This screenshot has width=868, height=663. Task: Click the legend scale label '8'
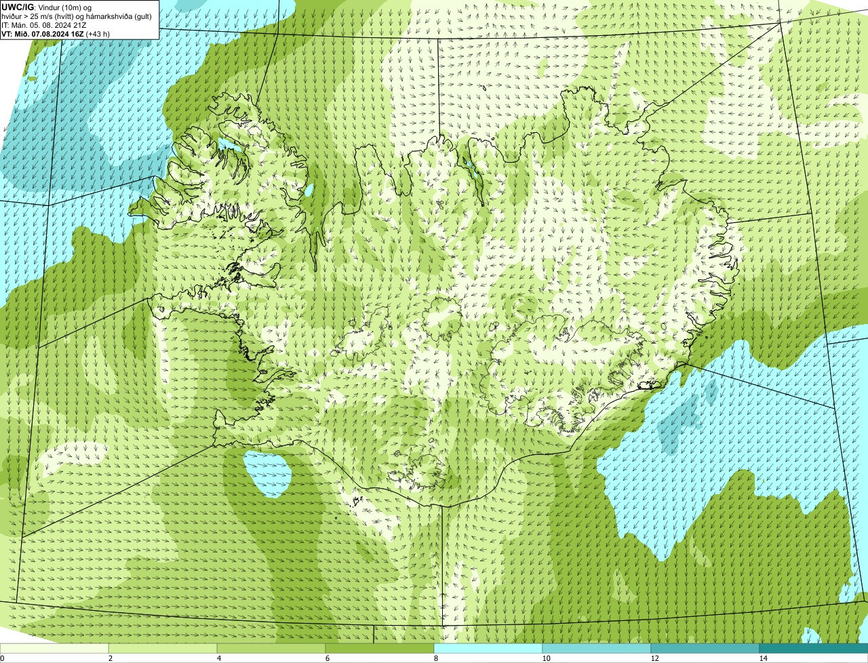click(x=435, y=658)
